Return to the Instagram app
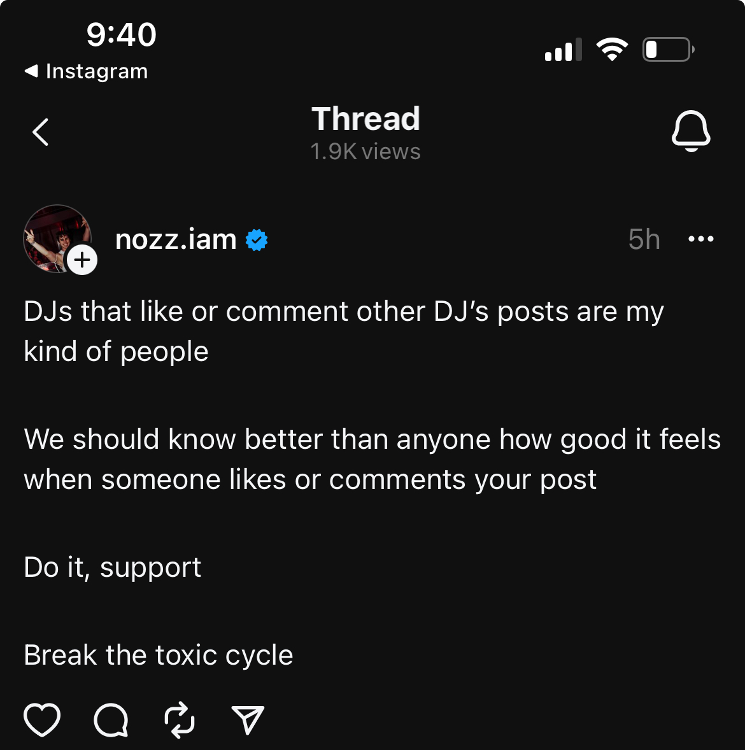This screenshot has width=745, height=750. tap(86, 71)
